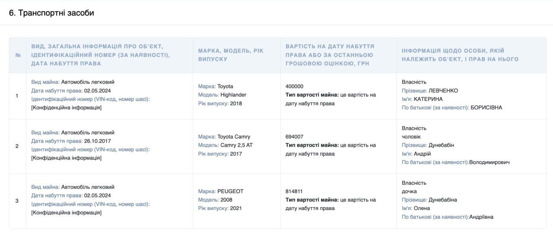
Task: Click Конфіденційна інформація text in row two
Action: point(67,158)
